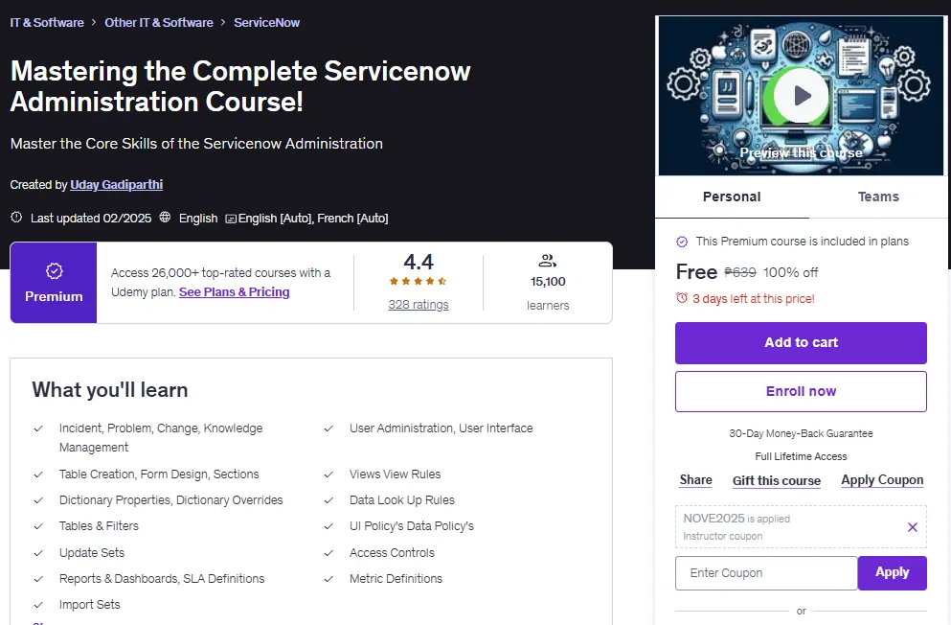This screenshot has height=625, width=951.
Task: Click the 15,100 learners count
Action: click(x=548, y=282)
